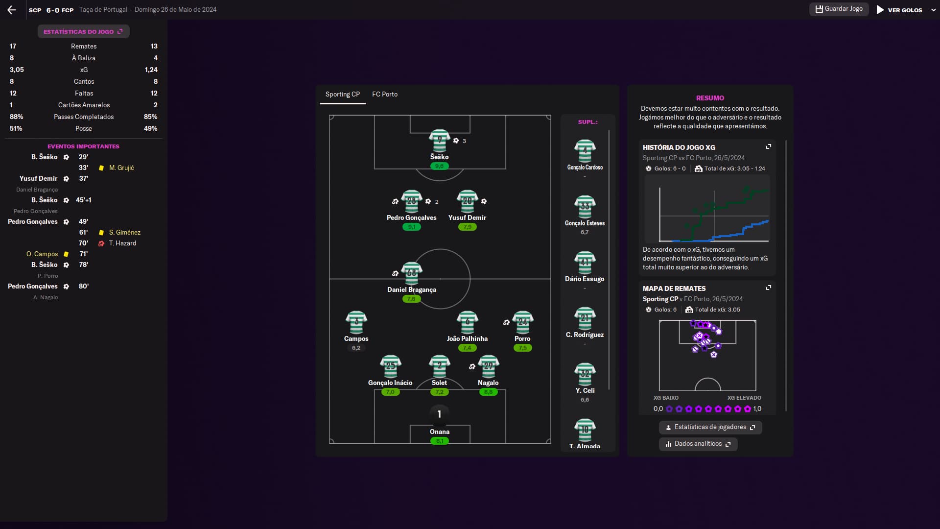Select substitute C. Rodríguez shirt
This screenshot has width=940, height=529.
(x=585, y=318)
